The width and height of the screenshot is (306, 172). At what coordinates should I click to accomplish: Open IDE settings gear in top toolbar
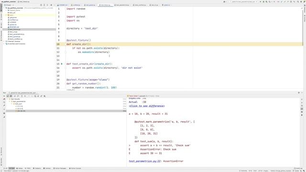[x=301, y=1]
